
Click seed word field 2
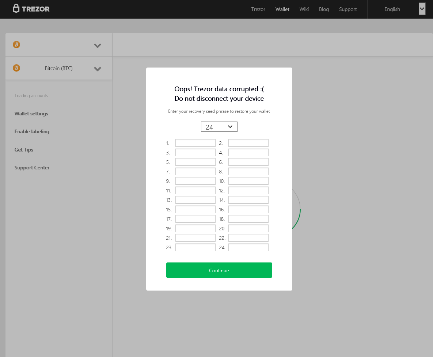[248, 143]
